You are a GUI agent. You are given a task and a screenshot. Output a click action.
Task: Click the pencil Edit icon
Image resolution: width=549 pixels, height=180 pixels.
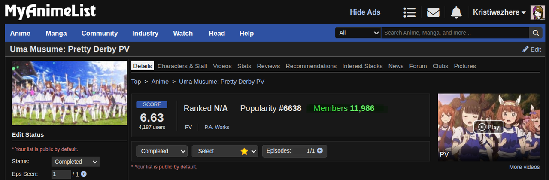pos(525,49)
